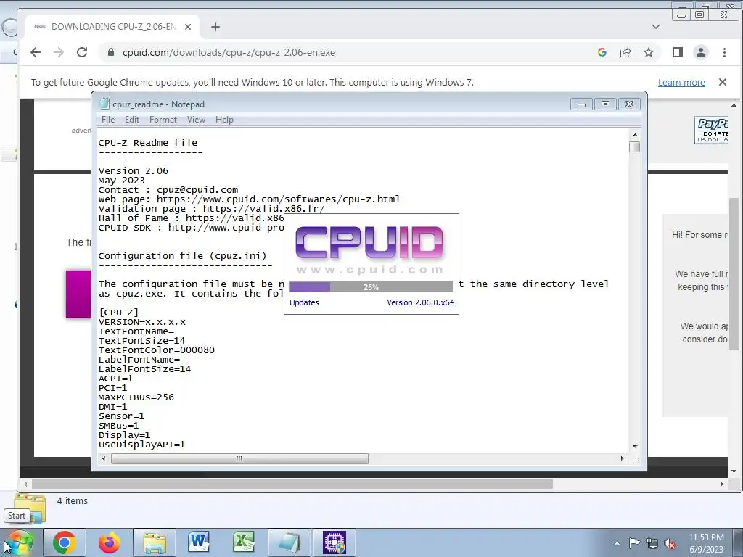Open the Learn more link
The width and height of the screenshot is (743, 557).
(681, 83)
